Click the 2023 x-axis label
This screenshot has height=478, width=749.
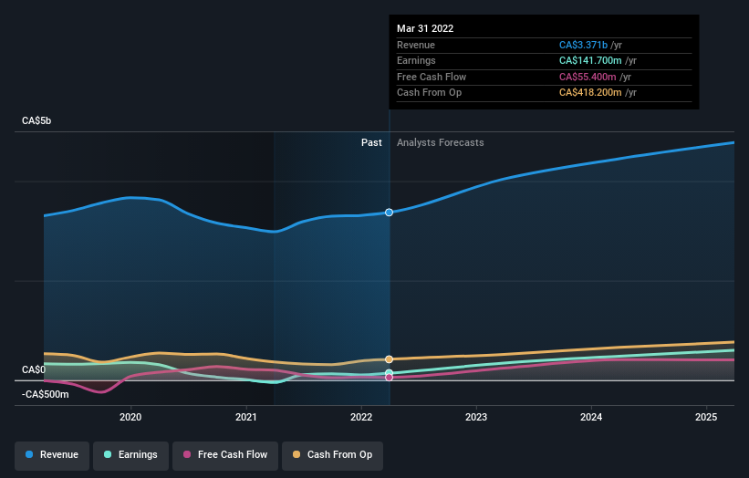(476, 417)
